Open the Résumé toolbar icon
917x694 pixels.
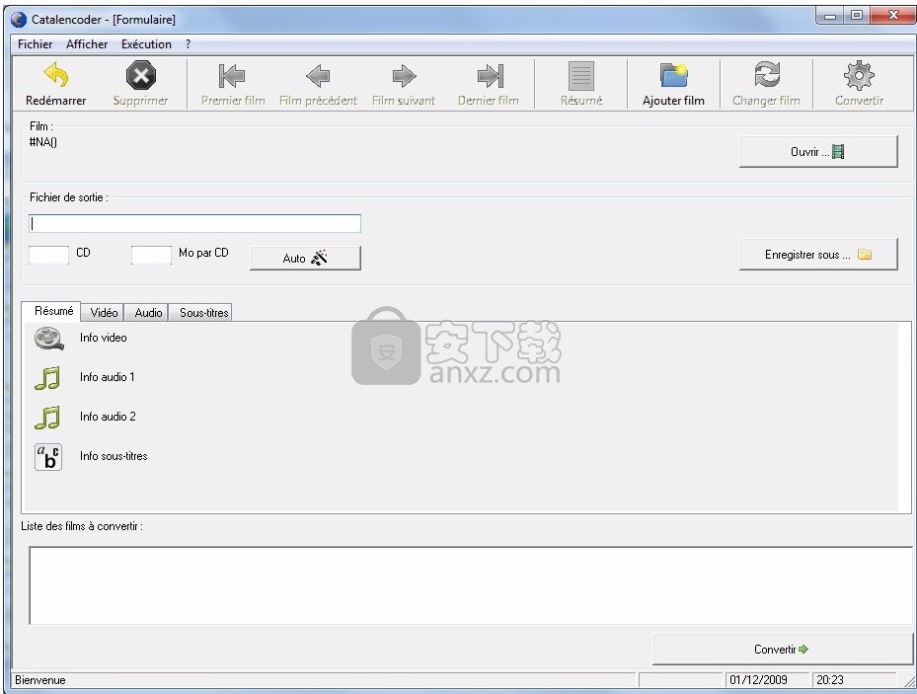point(580,76)
